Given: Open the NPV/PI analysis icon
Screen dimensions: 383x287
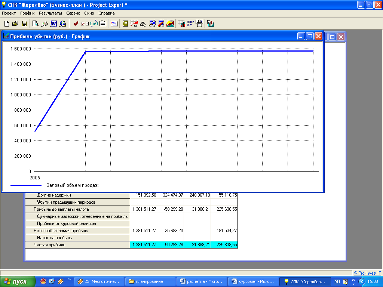Looking at the screenshot, I should click(190, 24).
